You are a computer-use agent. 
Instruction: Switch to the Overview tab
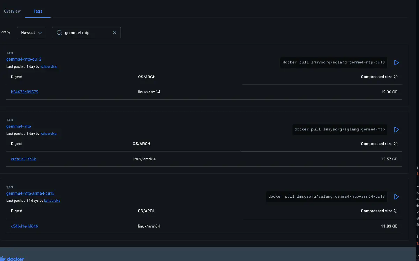[12, 11]
